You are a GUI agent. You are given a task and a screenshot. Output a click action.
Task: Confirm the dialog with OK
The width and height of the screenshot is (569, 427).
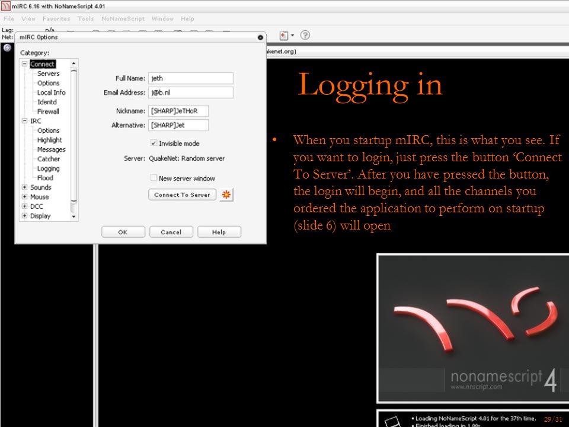[123, 232]
